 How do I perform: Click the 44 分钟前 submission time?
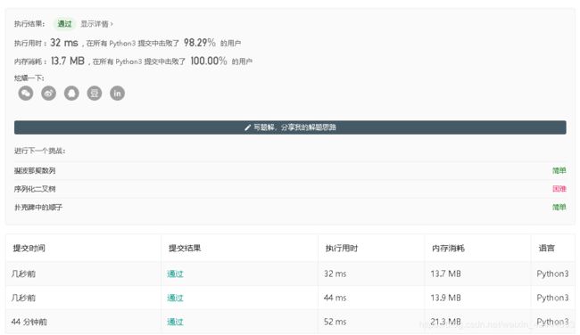click(29, 322)
